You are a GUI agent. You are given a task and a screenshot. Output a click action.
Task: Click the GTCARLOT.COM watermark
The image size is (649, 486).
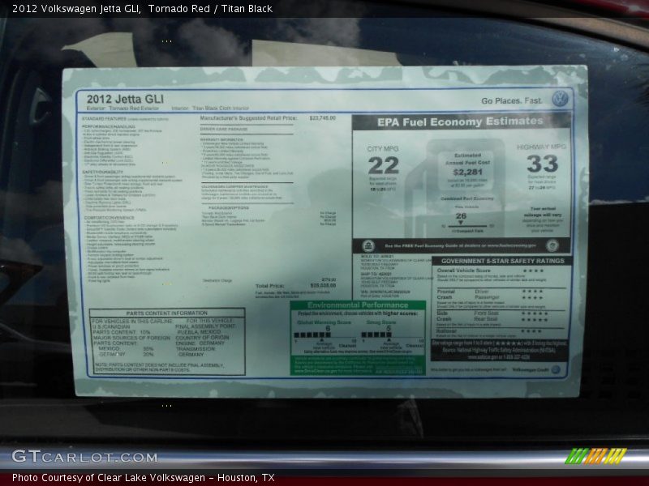(84, 456)
